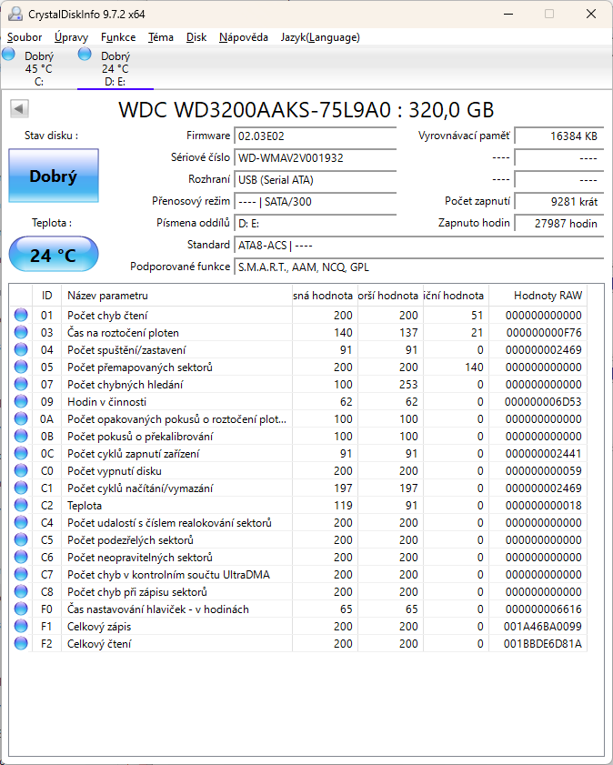This screenshot has width=613, height=765.
Task: Click status orb for Počet přemapovaných sektorů
Action: pyautogui.click(x=21, y=367)
